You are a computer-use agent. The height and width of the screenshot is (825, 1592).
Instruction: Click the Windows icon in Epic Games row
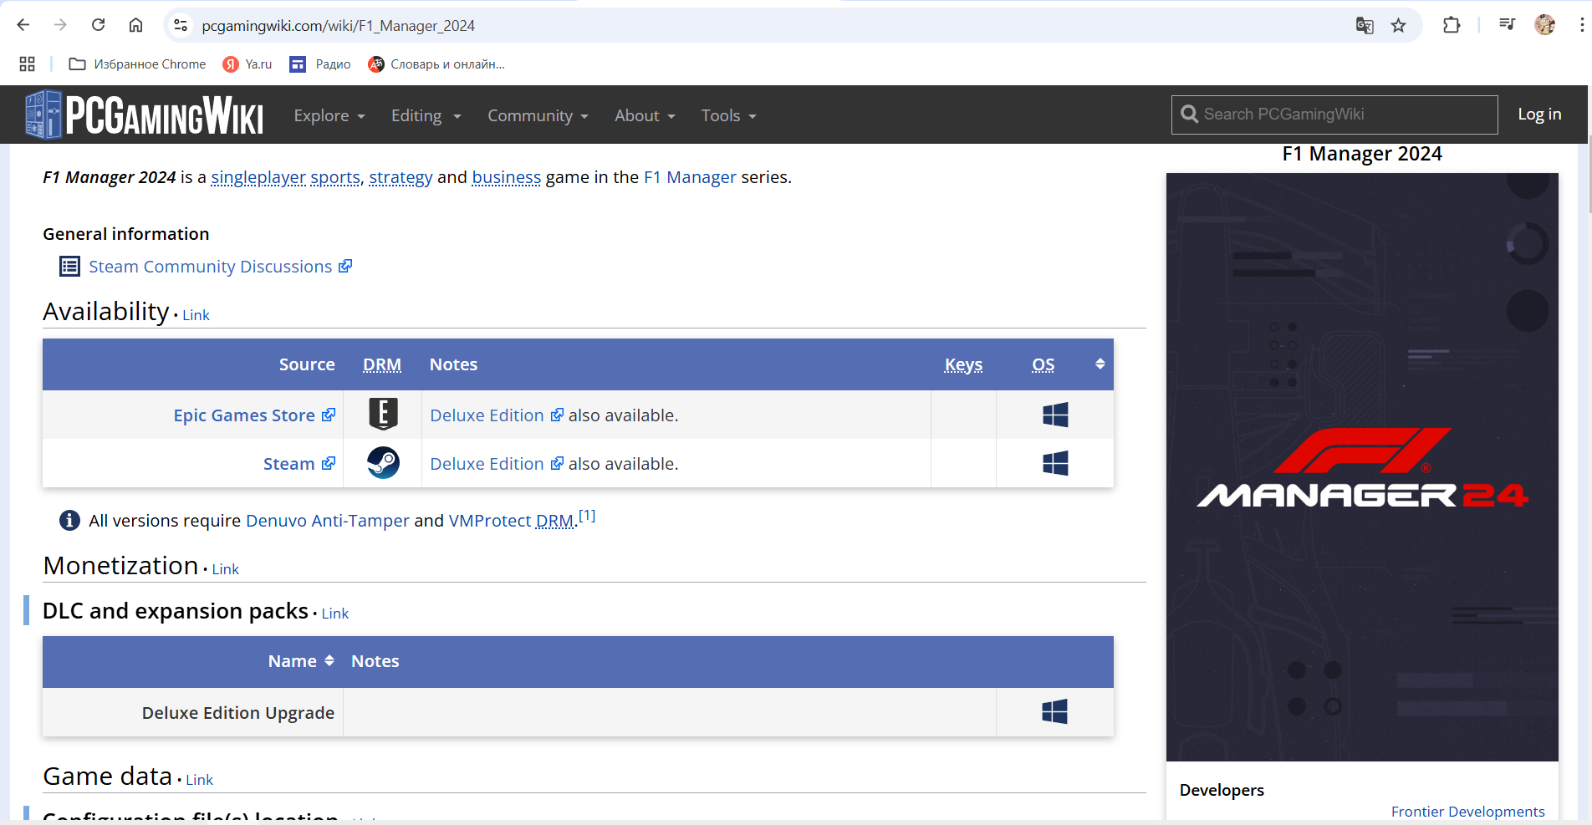tap(1055, 415)
